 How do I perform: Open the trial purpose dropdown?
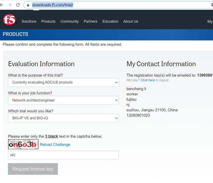pos(63,82)
